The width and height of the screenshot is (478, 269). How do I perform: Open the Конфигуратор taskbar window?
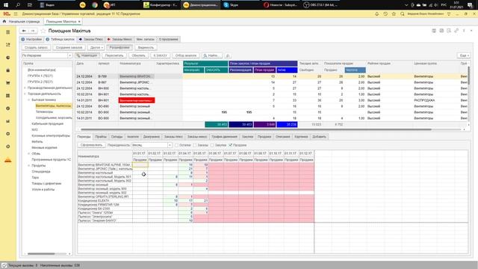point(160,5)
